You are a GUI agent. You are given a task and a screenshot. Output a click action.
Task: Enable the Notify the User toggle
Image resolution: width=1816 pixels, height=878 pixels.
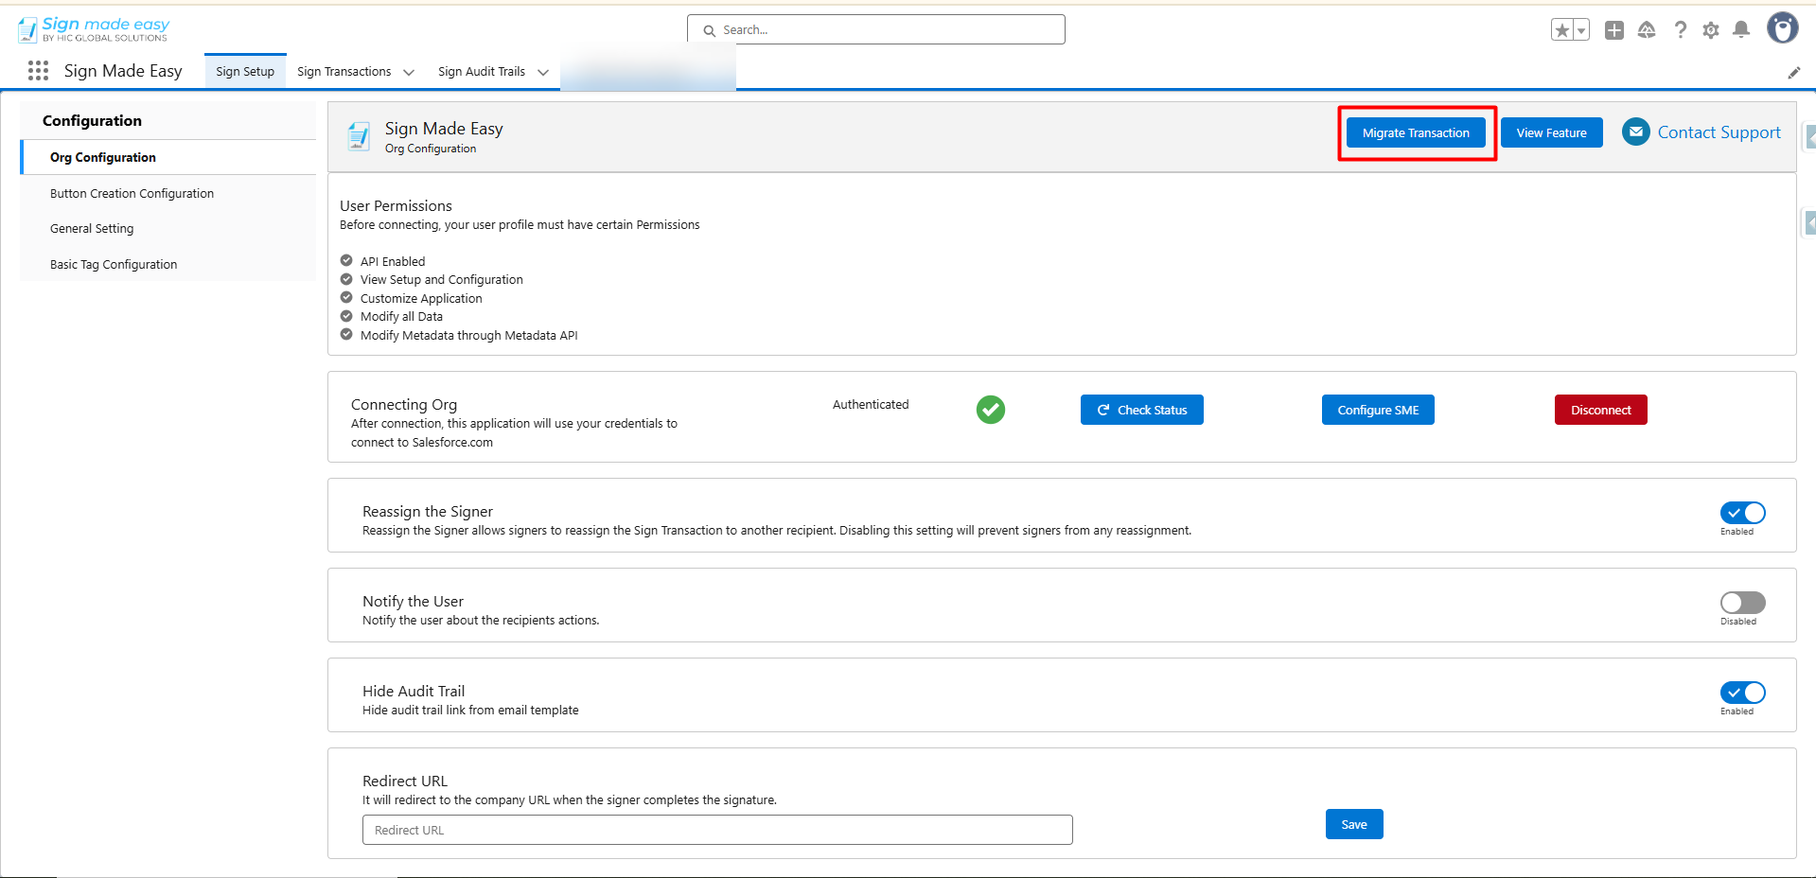coord(1742,603)
